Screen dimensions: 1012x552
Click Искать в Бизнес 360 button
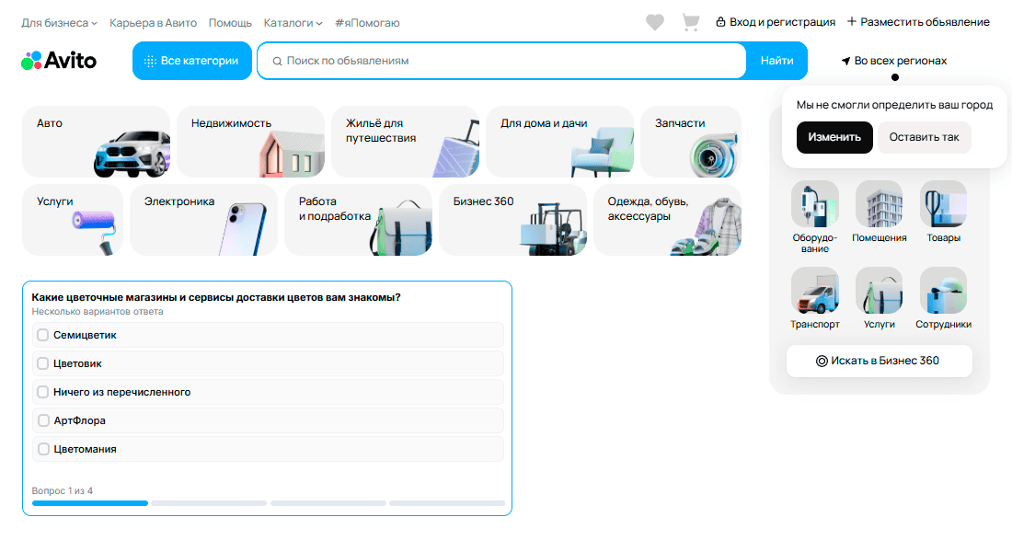[879, 361]
